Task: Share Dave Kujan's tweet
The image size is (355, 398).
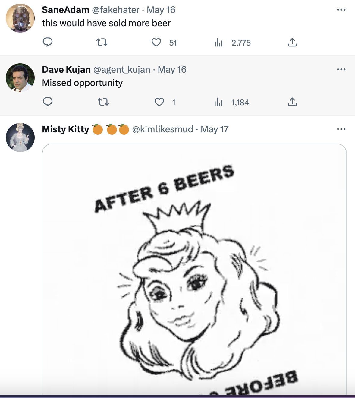Action: tap(292, 102)
